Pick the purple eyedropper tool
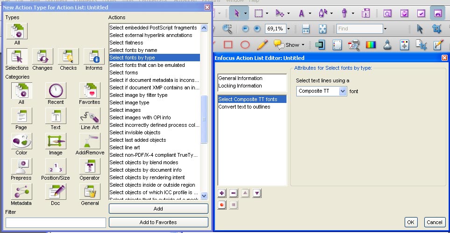This screenshot has height=233, width=450. (x=344, y=13)
